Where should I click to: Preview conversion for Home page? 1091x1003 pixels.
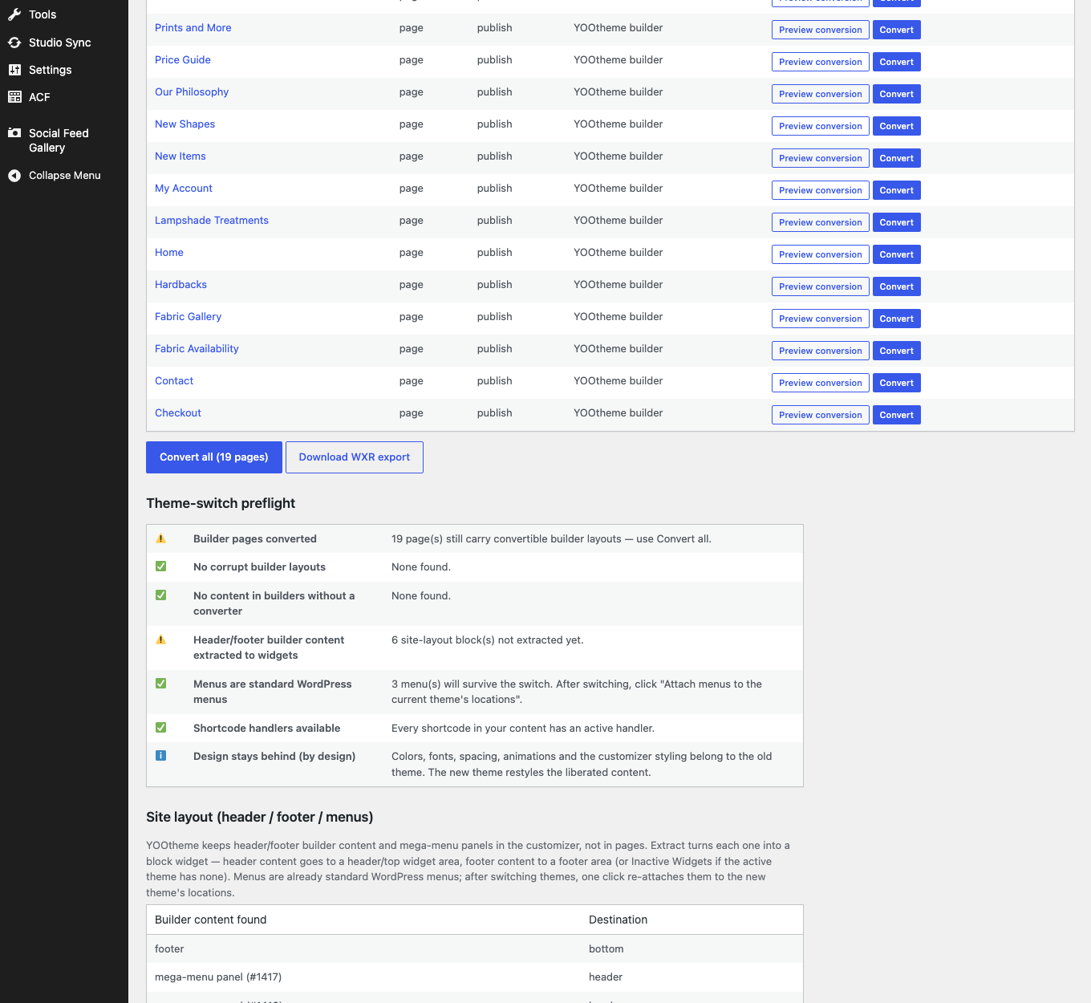pyautogui.click(x=820, y=254)
